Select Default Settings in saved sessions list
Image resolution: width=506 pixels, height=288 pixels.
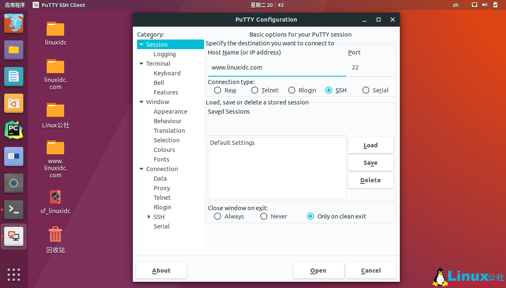click(x=232, y=143)
